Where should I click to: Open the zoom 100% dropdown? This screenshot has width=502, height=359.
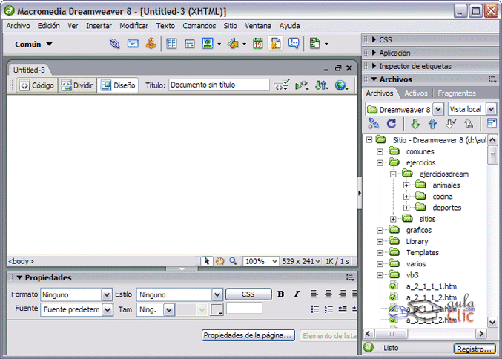pyautogui.click(x=274, y=261)
